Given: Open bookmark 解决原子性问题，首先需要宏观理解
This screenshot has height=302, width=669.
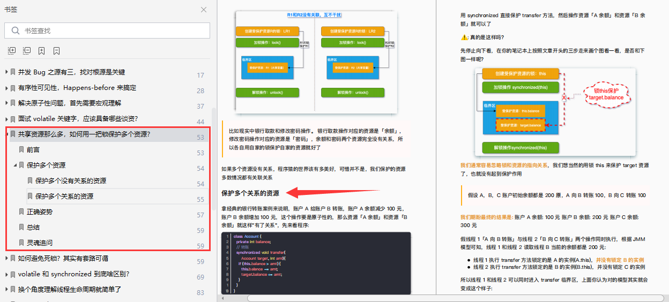Looking at the screenshot, I should pyautogui.click(x=70, y=103).
